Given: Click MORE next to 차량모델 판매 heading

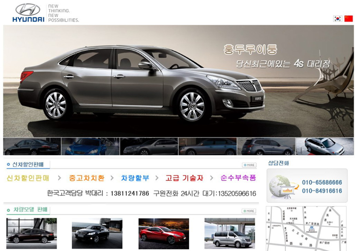Looking at the screenshot, I should click(249, 211).
